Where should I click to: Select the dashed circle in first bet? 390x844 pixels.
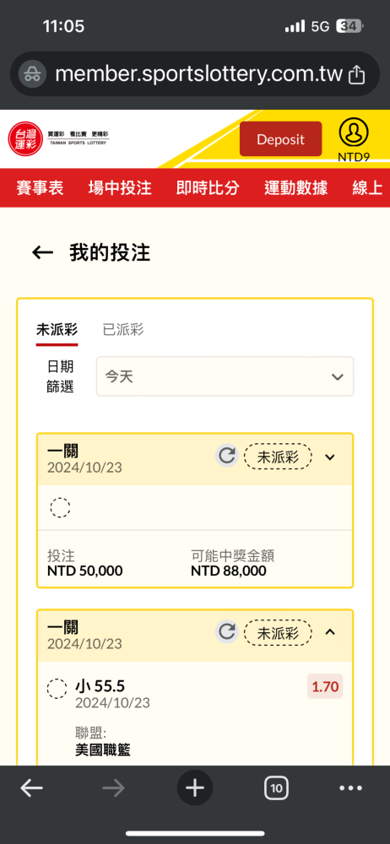[x=60, y=507]
